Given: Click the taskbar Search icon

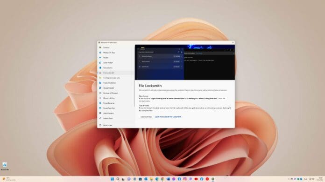Looking at the screenshot, I should [x=118, y=179].
